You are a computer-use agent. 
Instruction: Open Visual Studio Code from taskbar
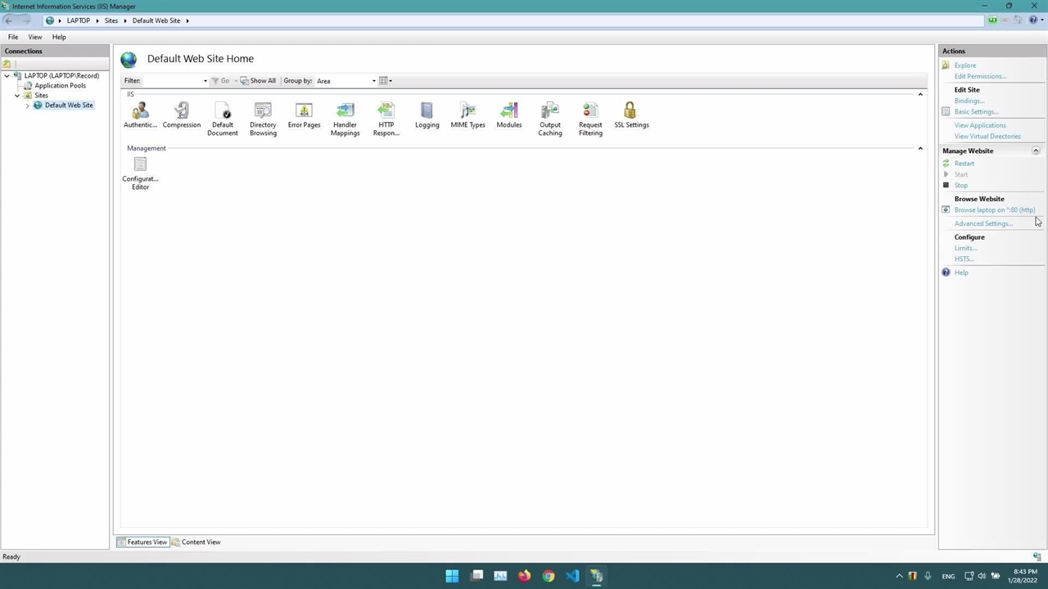[572, 576]
